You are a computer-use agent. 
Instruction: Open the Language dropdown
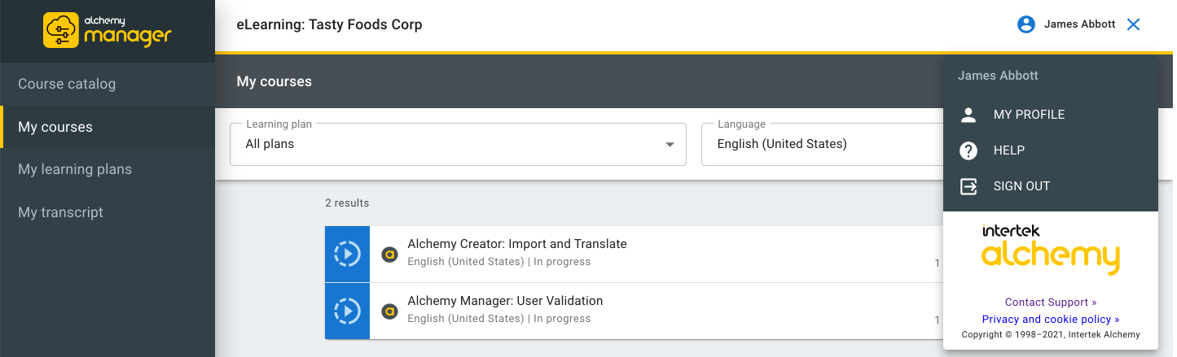[x=823, y=144]
